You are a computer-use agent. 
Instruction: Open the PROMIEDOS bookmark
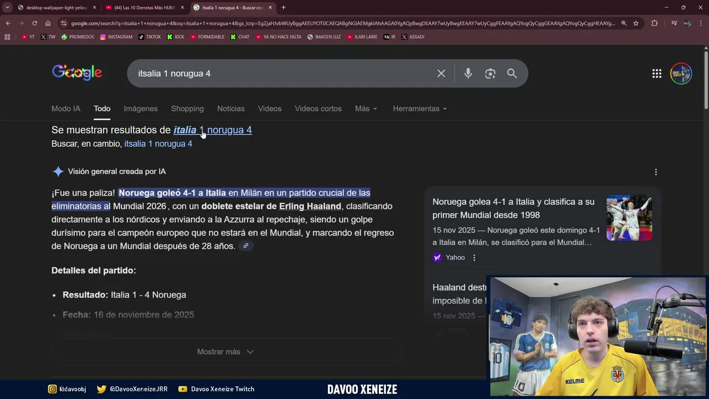point(78,37)
